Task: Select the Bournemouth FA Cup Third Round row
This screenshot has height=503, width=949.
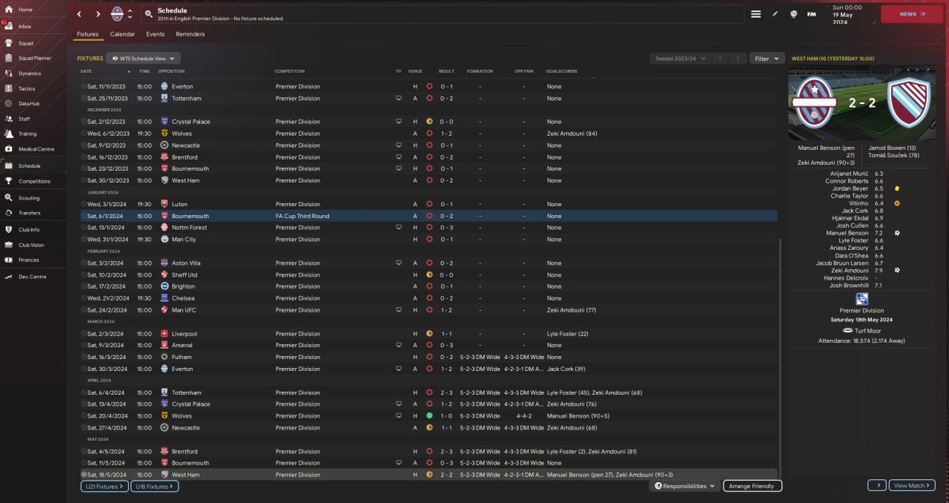Action: click(429, 216)
